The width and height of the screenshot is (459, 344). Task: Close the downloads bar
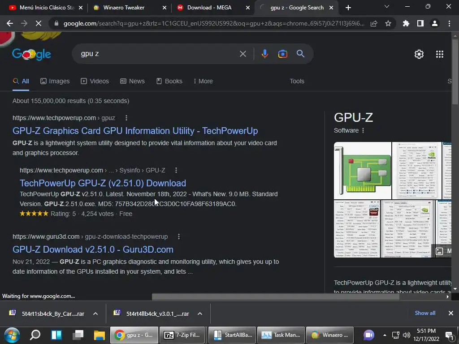pos(451,313)
